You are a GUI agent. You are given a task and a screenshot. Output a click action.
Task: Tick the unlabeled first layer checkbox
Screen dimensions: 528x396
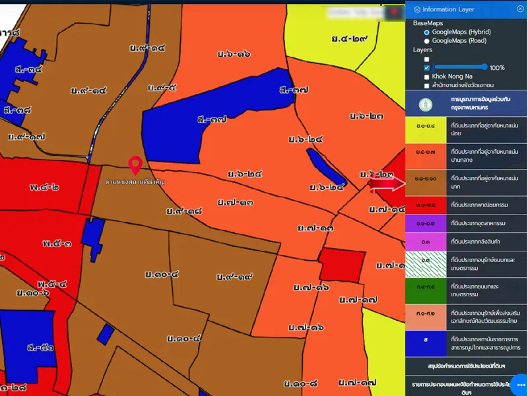(x=427, y=59)
